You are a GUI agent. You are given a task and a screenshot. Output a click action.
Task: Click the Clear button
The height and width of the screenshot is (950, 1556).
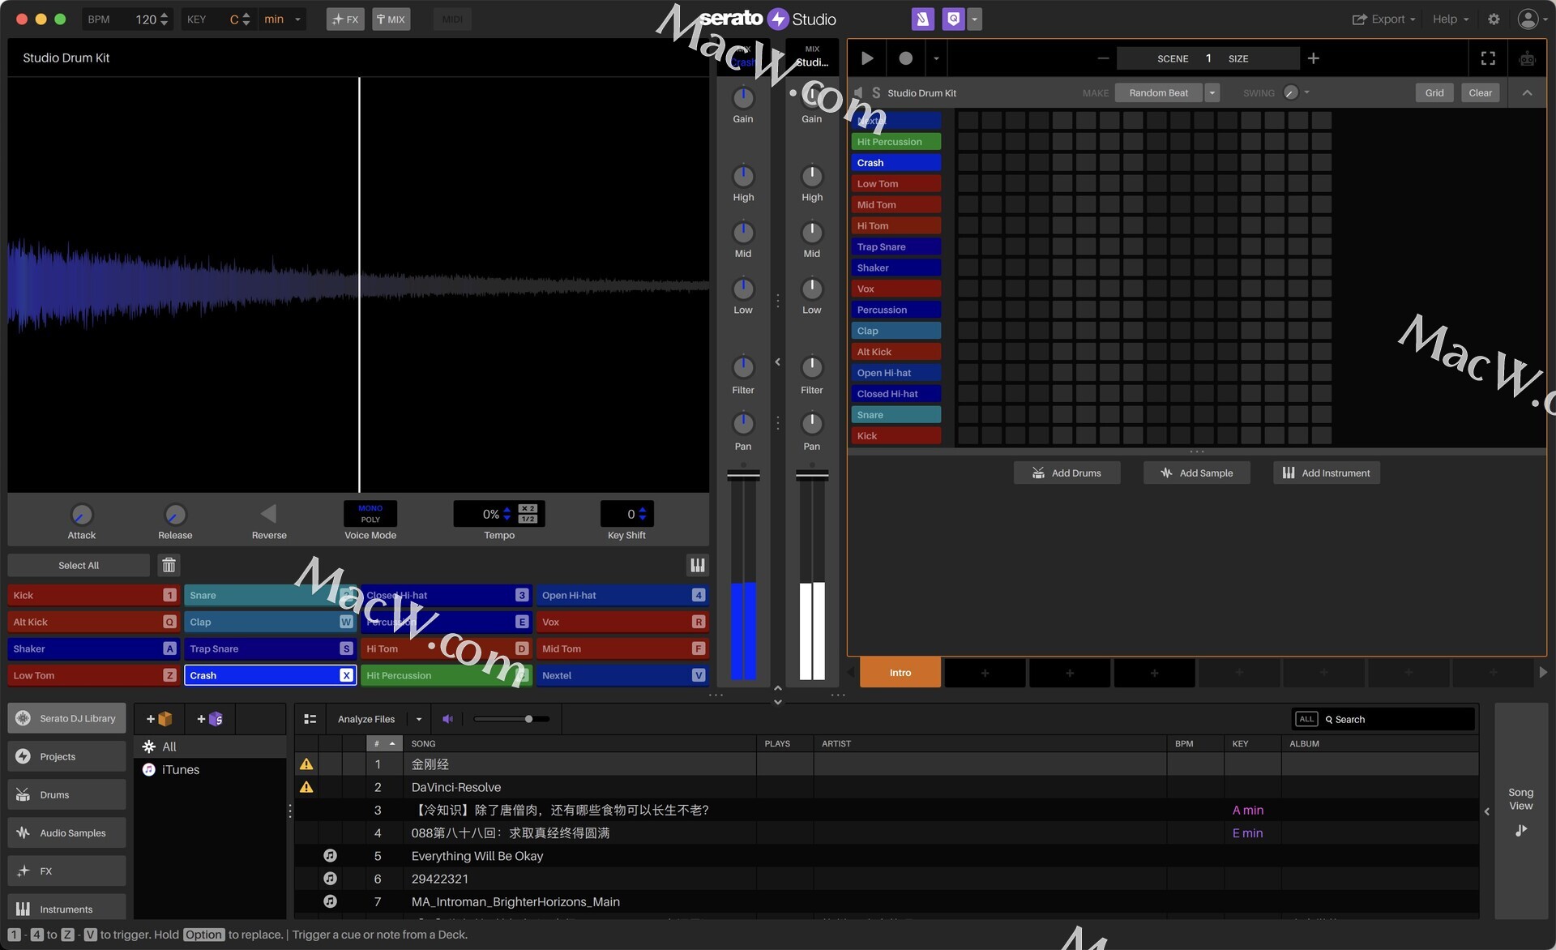coord(1480,92)
